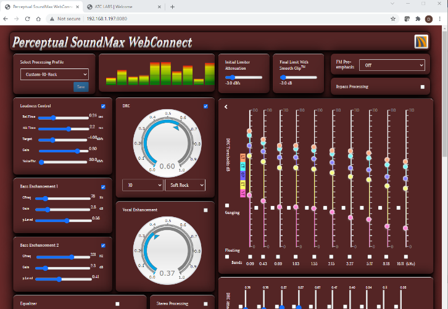
Task: Enable the Equalizer checkbox
Action: pos(117,304)
